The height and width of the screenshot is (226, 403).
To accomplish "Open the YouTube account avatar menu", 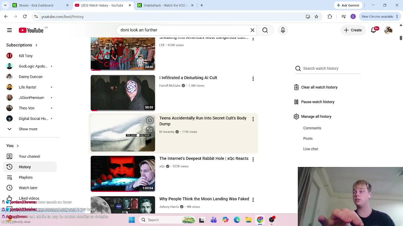I will point(389,30).
